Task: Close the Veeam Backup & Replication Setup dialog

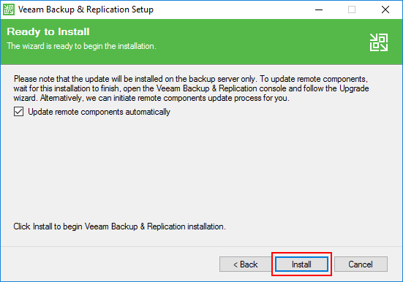Action: tap(385, 9)
